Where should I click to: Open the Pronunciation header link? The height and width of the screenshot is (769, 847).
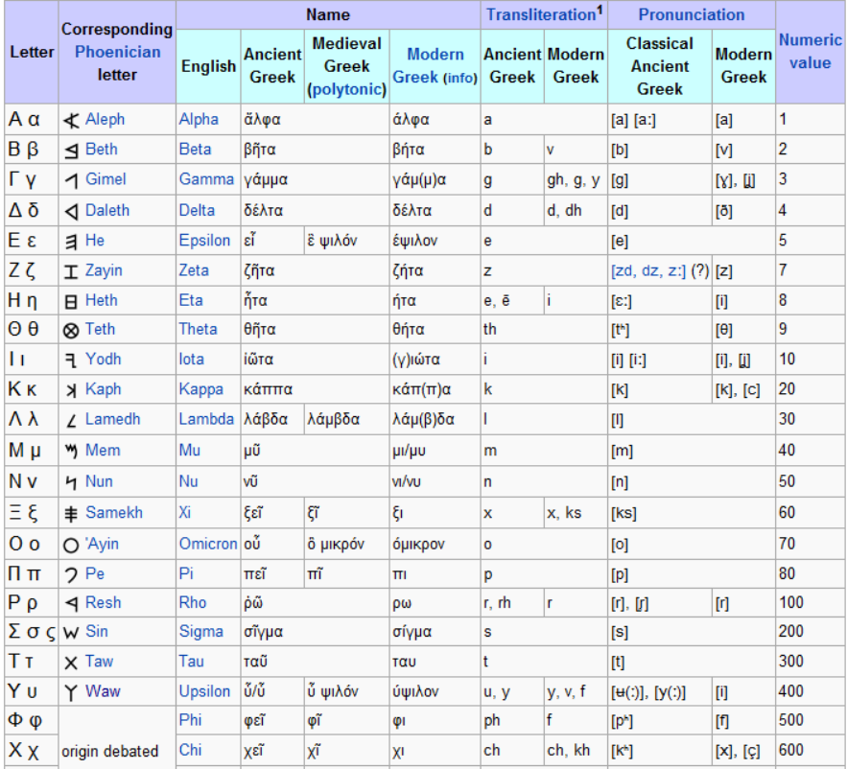pos(692,14)
